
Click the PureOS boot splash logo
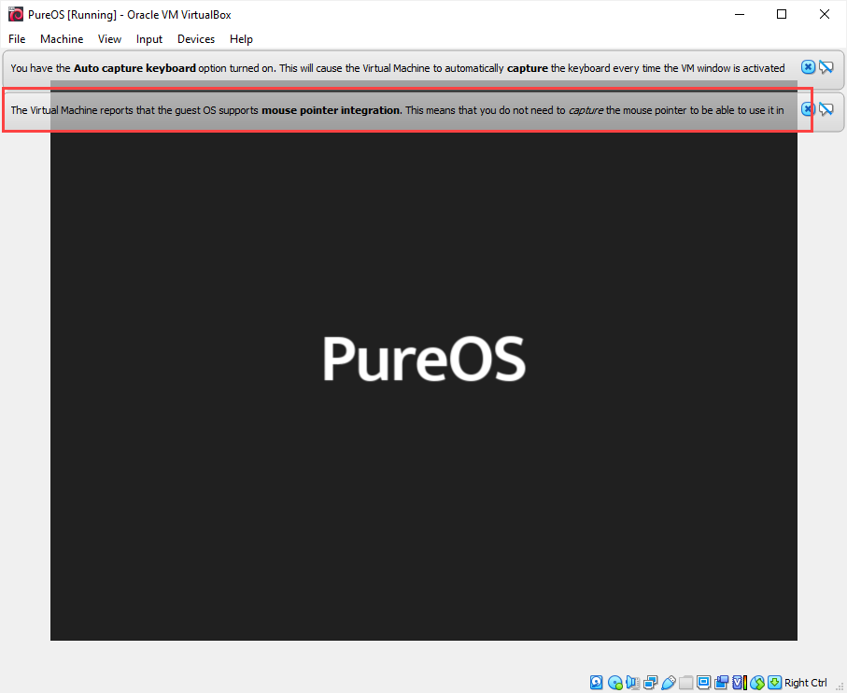point(424,359)
